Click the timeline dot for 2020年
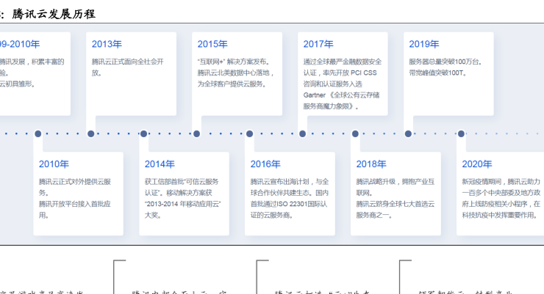 pos(461,133)
